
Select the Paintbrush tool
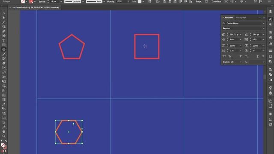[4, 54]
